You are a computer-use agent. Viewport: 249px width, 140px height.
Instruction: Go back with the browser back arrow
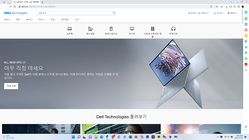coord(2,6)
